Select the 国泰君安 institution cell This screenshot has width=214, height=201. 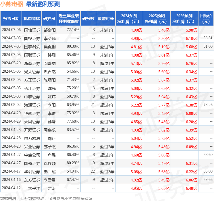[32, 47]
